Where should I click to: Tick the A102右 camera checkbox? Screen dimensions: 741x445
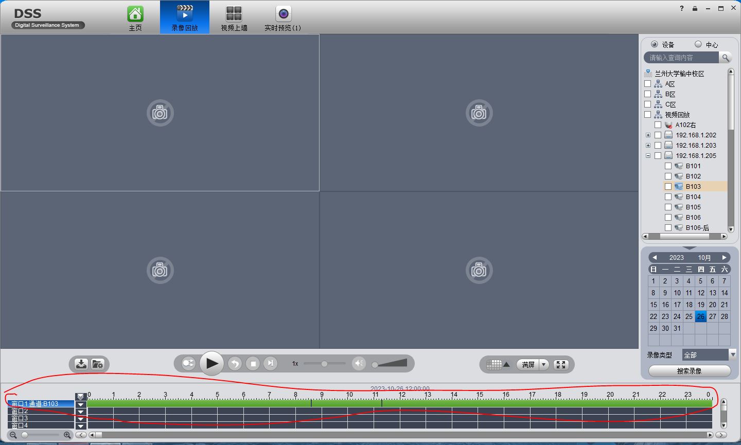658,124
